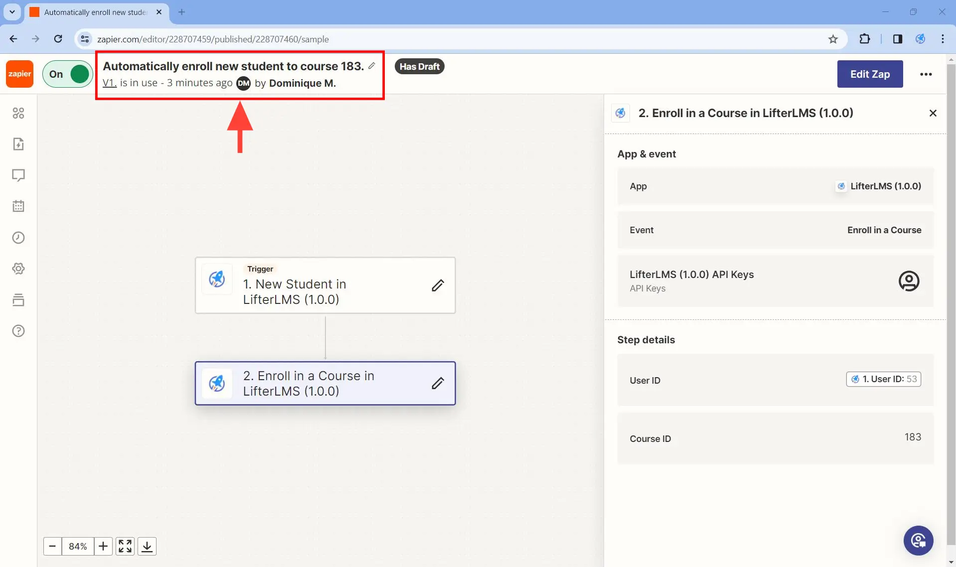Viewport: 956px width, 567px height.
Task: Bookmark this page with the star icon
Action: [x=833, y=39]
